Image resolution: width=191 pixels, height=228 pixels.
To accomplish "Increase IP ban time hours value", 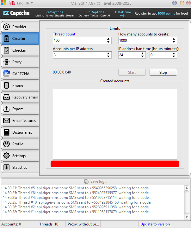I will 143,54.
